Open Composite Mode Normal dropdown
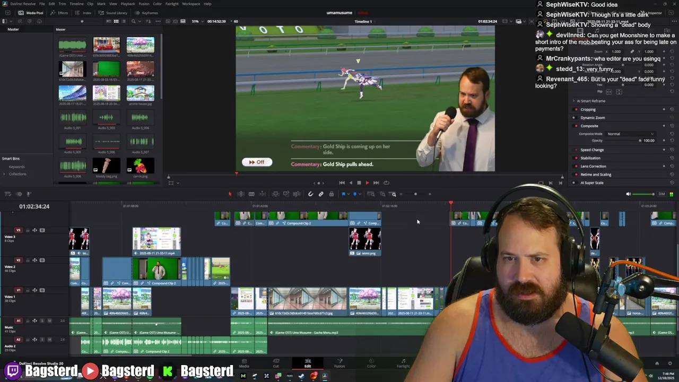Viewport: 679px width, 382px height. coord(631,134)
